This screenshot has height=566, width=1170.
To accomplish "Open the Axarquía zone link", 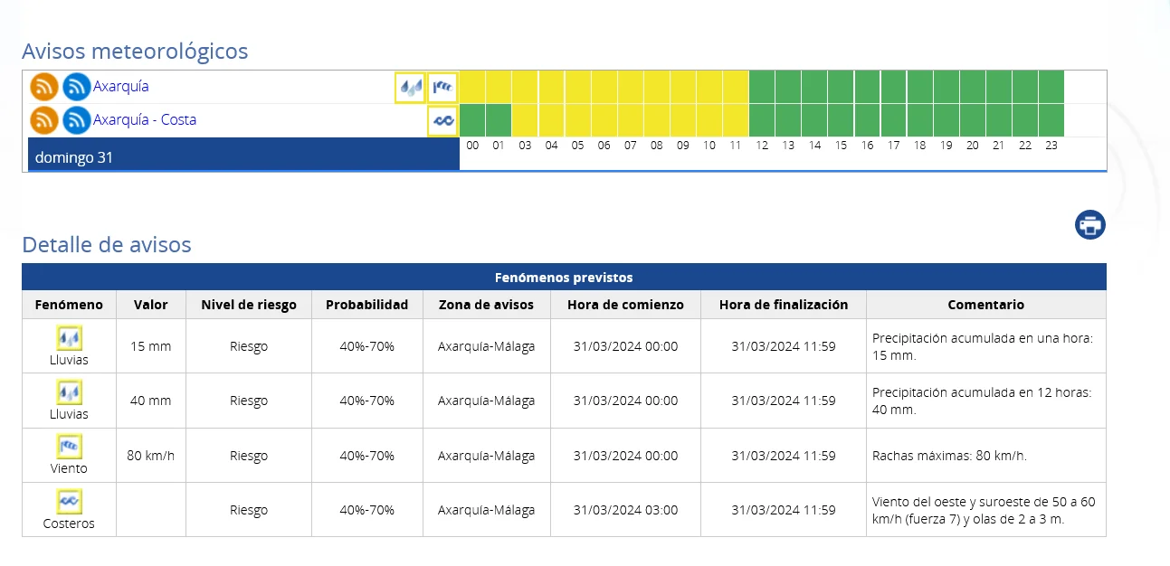I will point(121,87).
